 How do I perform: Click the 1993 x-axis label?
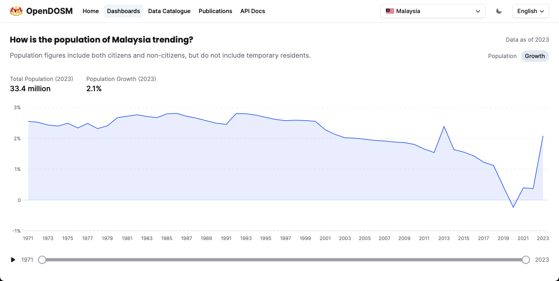246,238
